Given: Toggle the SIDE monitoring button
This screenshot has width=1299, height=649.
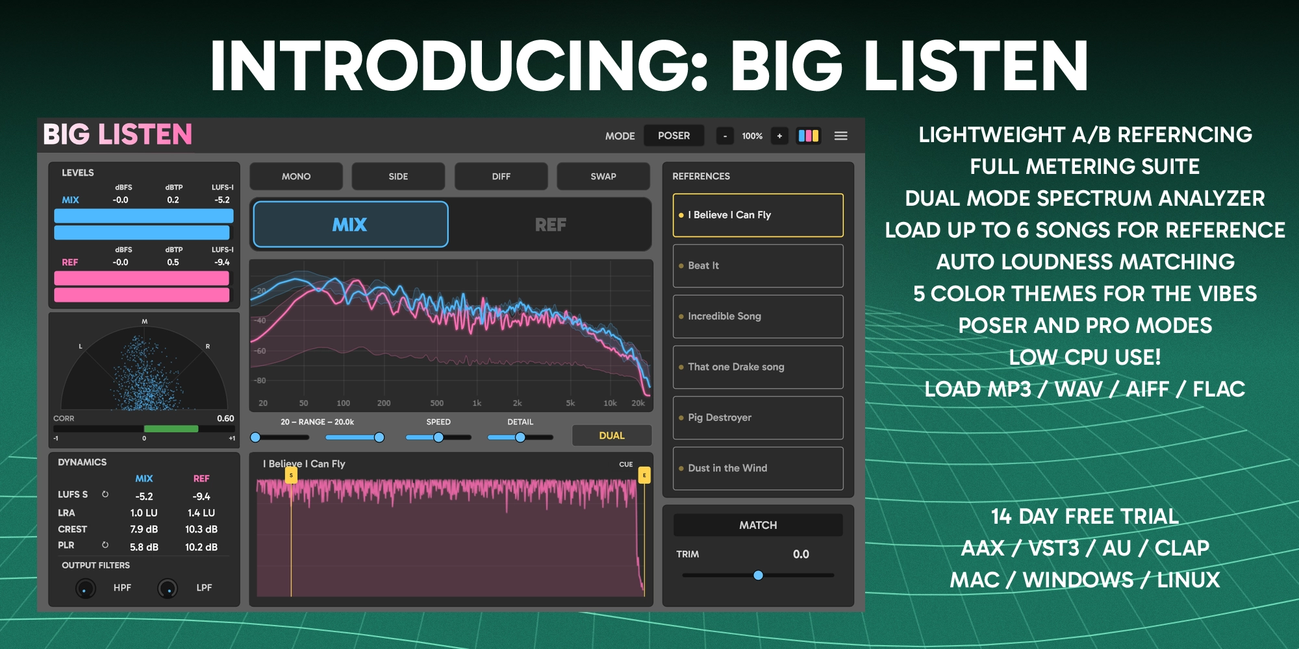Looking at the screenshot, I should click(398, 176).
